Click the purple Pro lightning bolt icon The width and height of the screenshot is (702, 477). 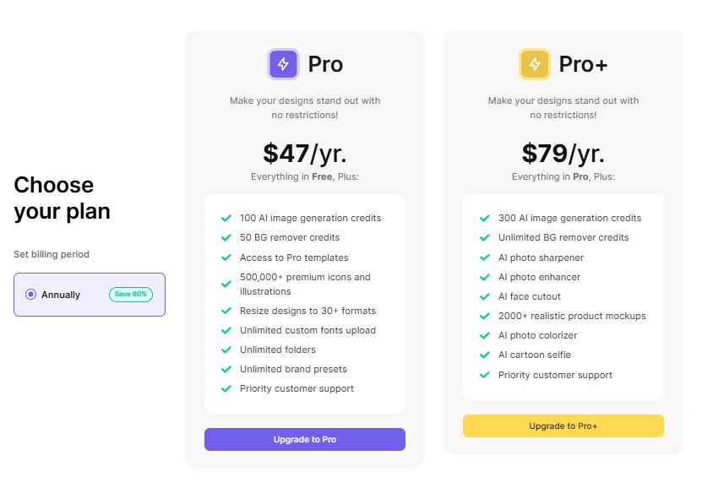tap(283, 64)
